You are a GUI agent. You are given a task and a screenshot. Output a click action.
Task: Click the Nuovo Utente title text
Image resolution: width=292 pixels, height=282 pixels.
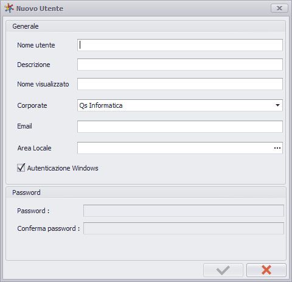tap(40, 9)
